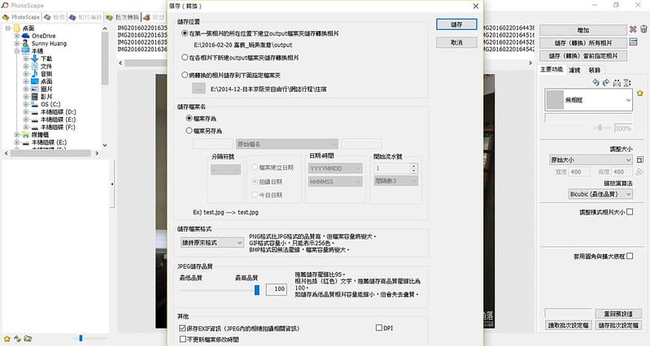Switch to the 濾鏡 tab
650x346 pixels.
pos(575,71)
